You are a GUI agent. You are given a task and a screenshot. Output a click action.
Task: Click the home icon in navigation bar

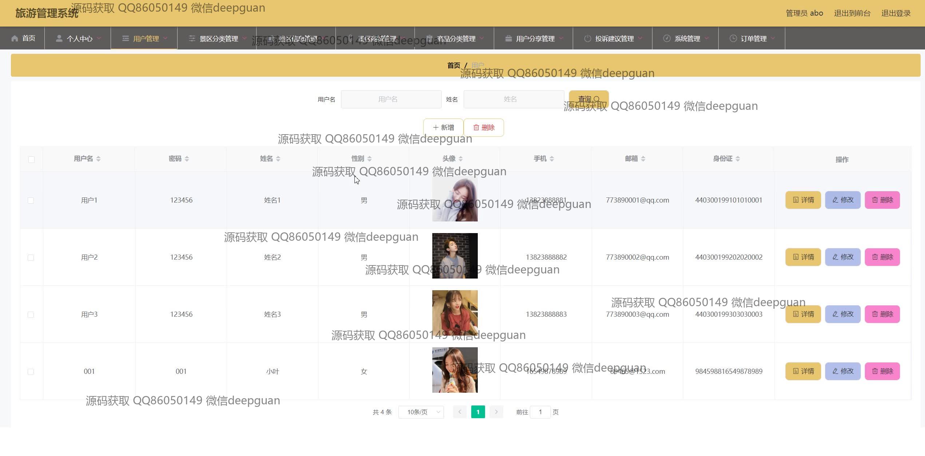pos(15,39)
